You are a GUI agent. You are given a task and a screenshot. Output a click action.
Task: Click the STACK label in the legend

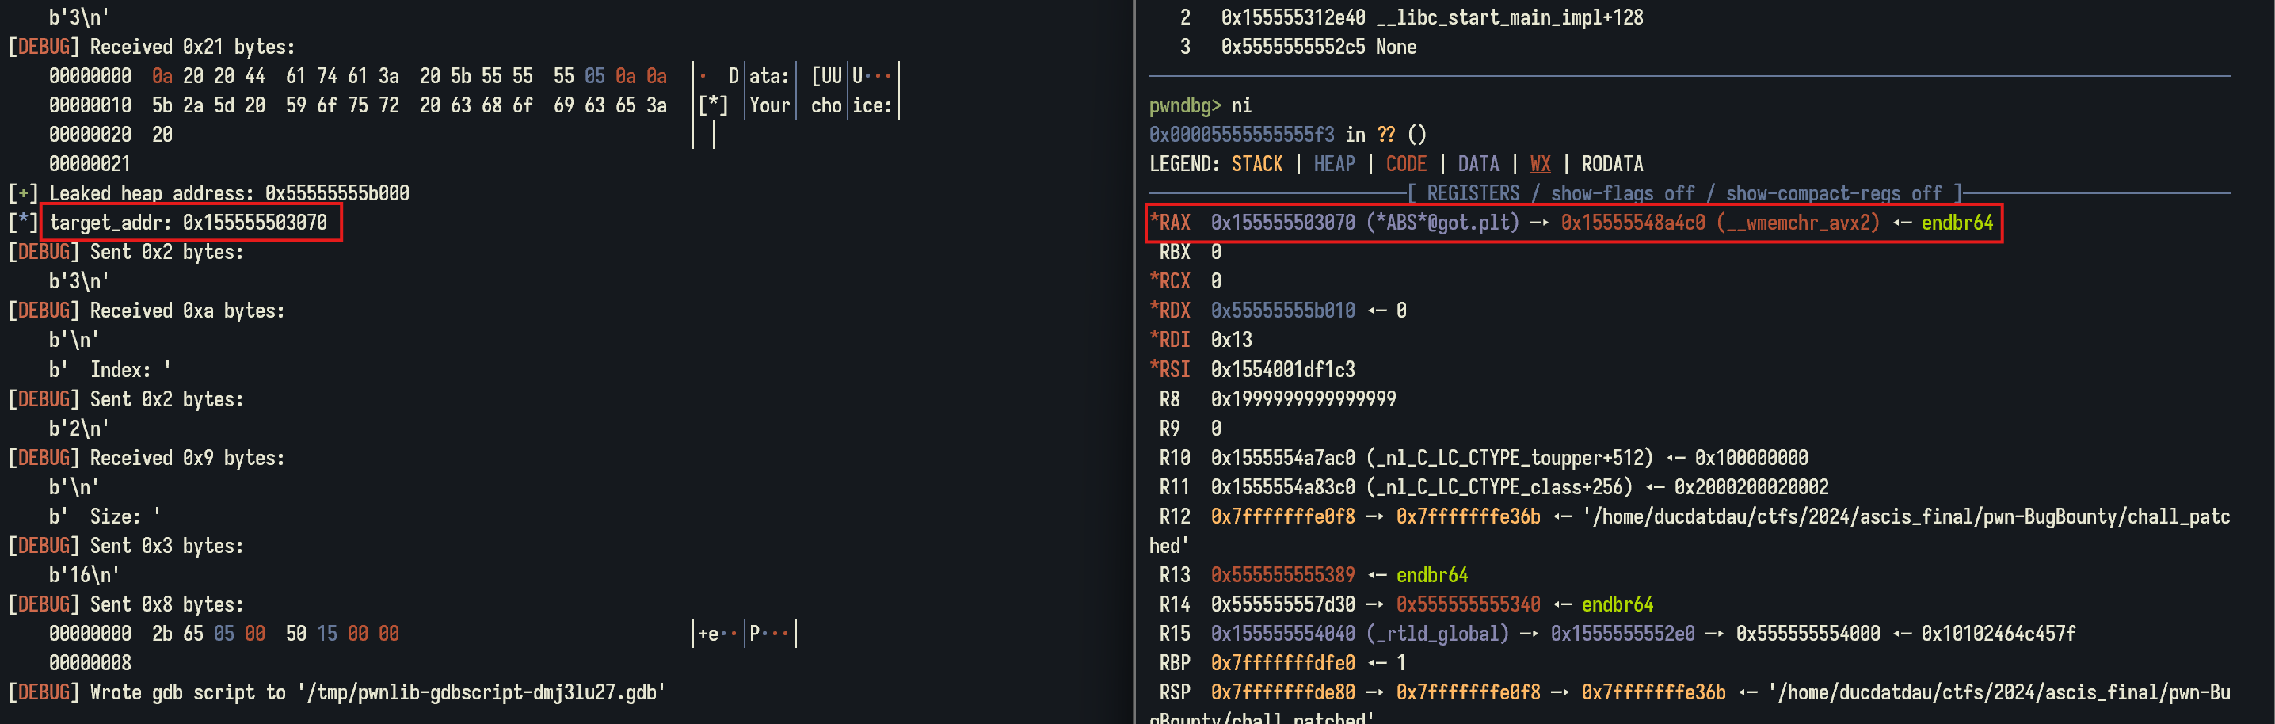tap(1257, 164)
